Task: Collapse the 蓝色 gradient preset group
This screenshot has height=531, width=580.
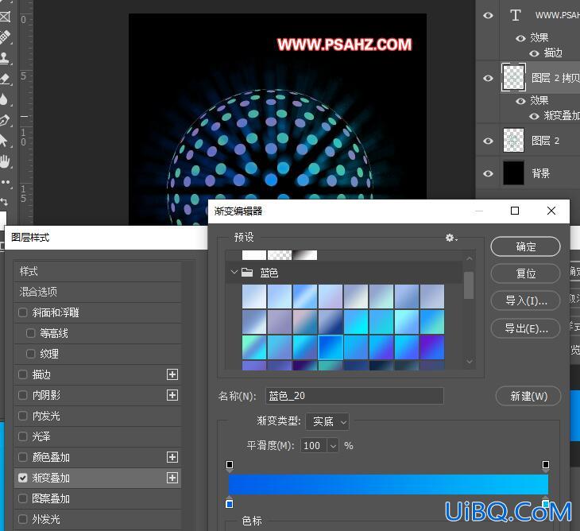Action: 234,273
